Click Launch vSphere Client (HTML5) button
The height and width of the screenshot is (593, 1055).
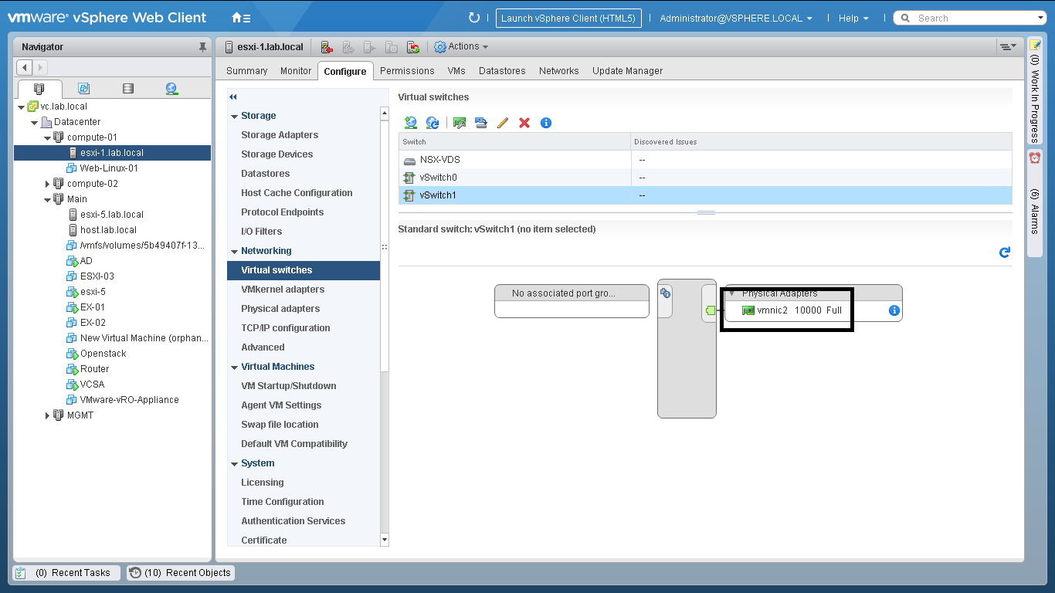568,18
